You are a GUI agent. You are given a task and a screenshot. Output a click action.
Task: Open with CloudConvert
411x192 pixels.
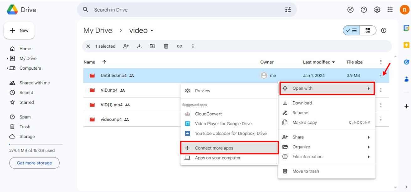point(229,114)
